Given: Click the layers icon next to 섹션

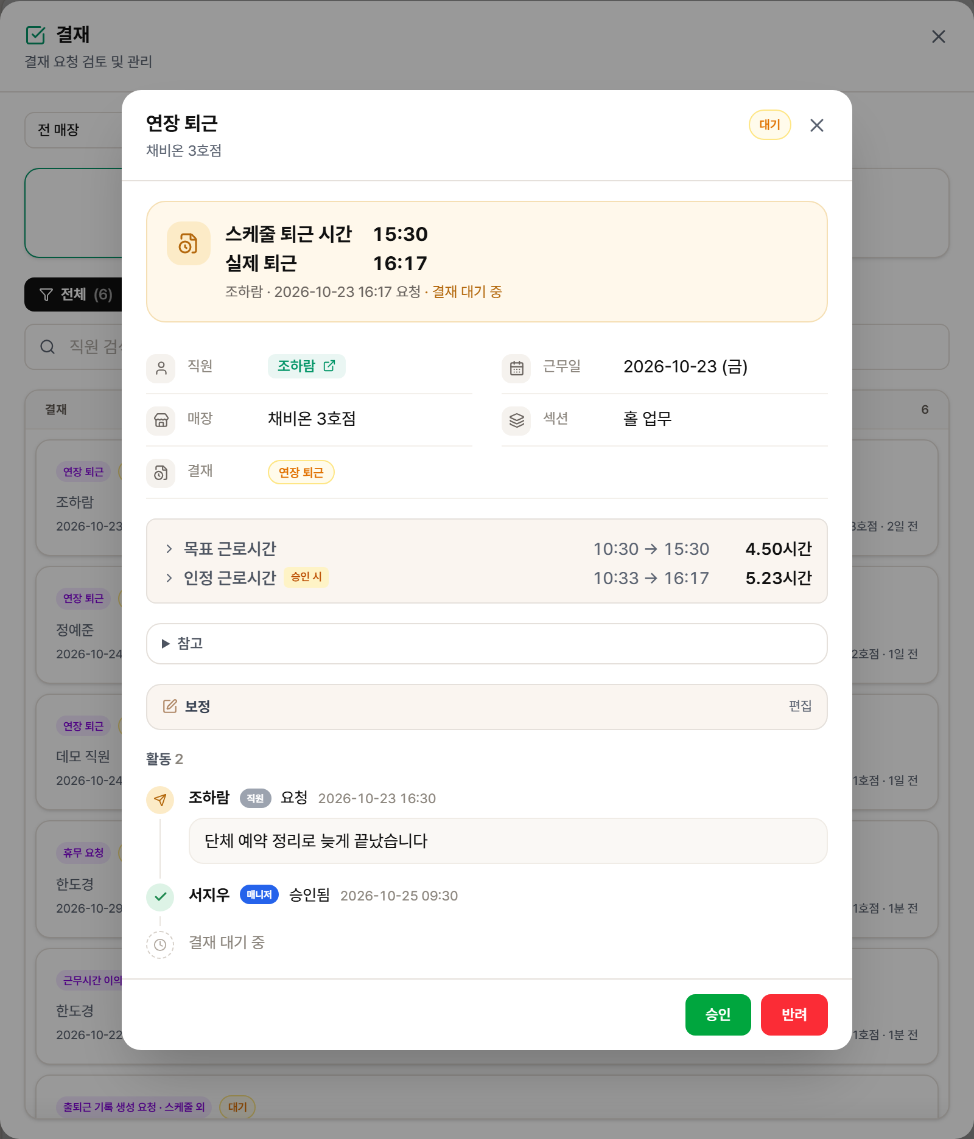Looking at the screenshot, I should pos(516,420).
